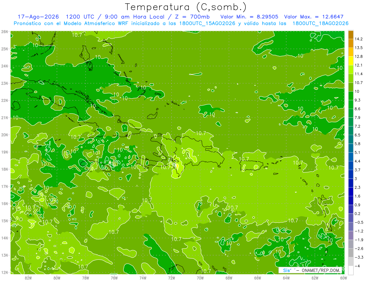Click "Valor Max. = 12.6647"

pos(314,17)
